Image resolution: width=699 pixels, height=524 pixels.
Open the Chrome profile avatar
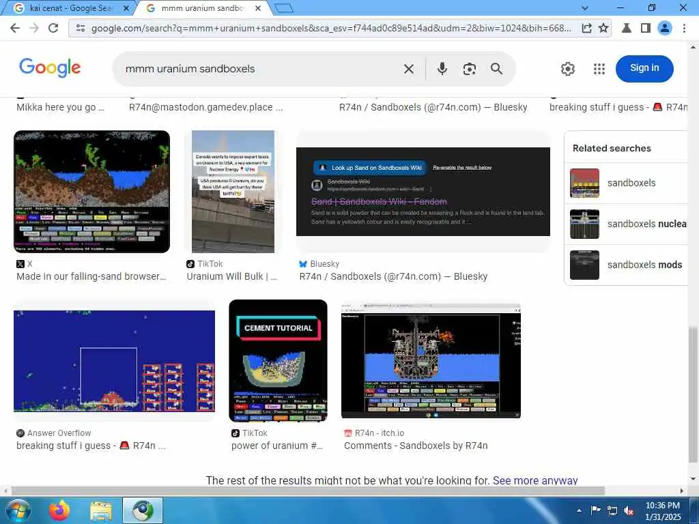[x=665, y=28]
